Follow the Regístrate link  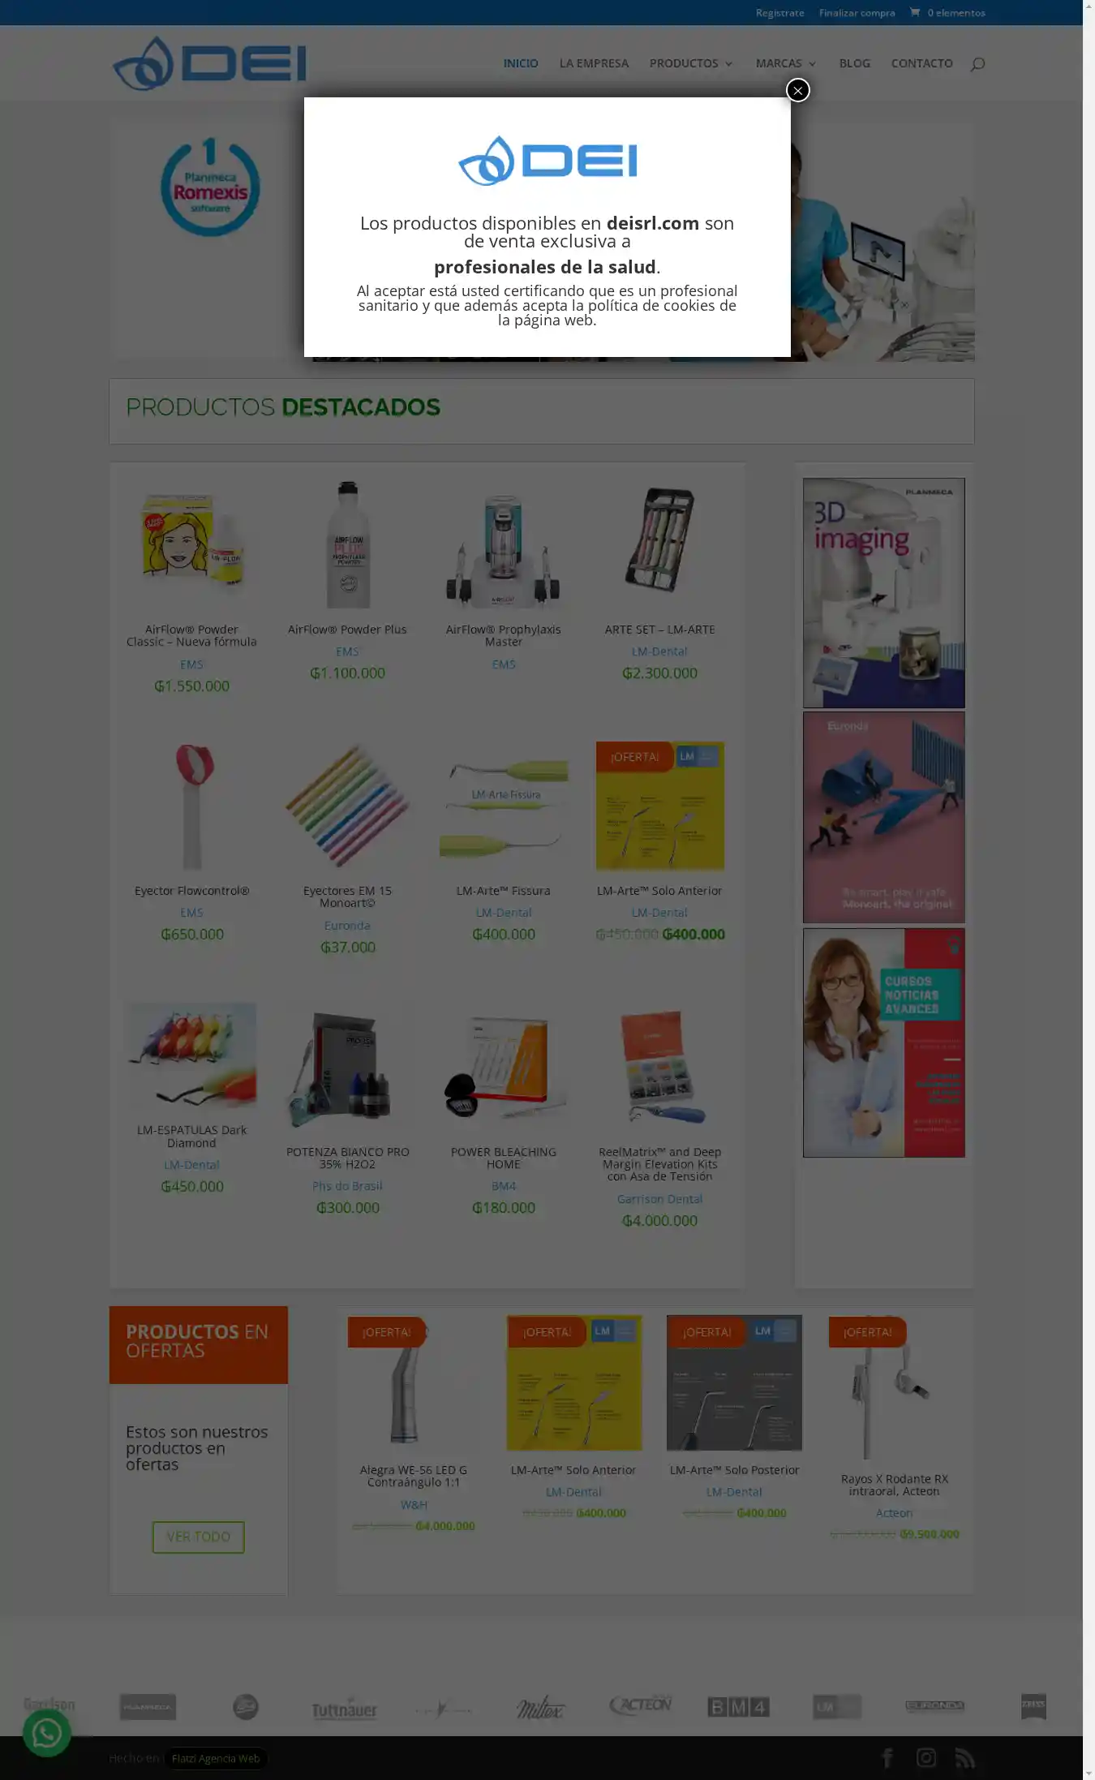[x=779, y=12]
